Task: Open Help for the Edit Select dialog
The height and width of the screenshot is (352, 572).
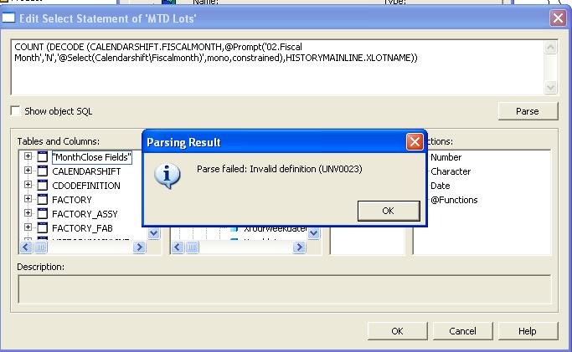Action: tap(527, 331)
